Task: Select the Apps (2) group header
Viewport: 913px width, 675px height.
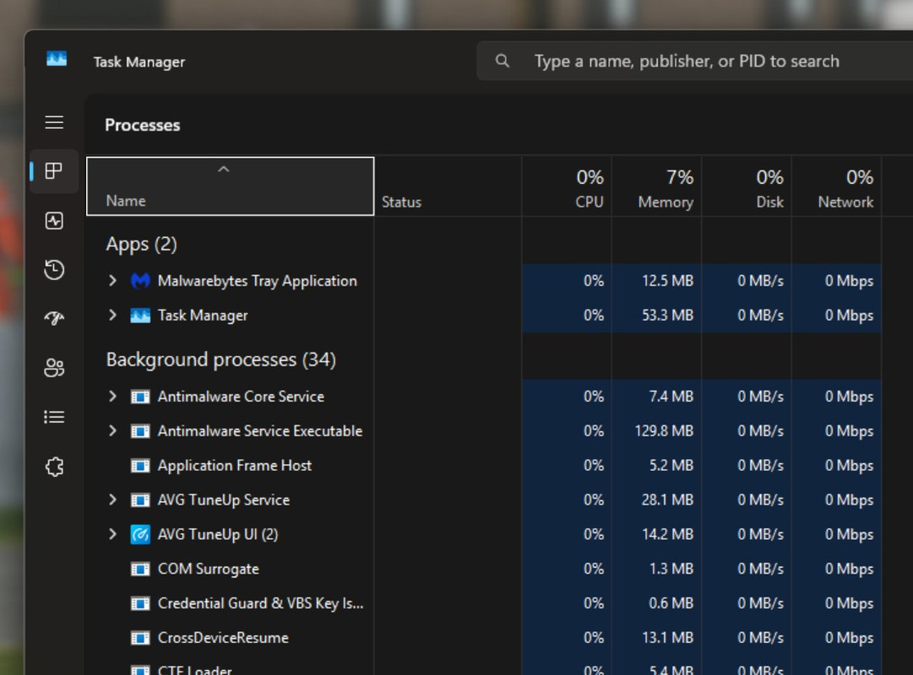Action: (x=142, y=244)
